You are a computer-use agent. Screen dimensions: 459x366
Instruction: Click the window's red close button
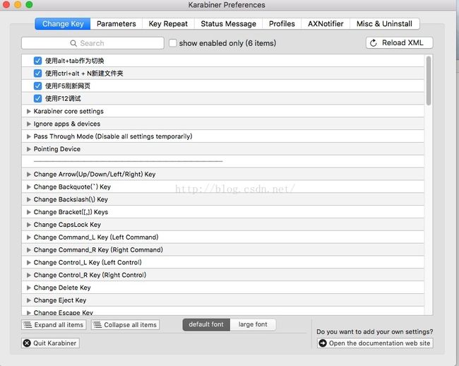pos(6,5)
